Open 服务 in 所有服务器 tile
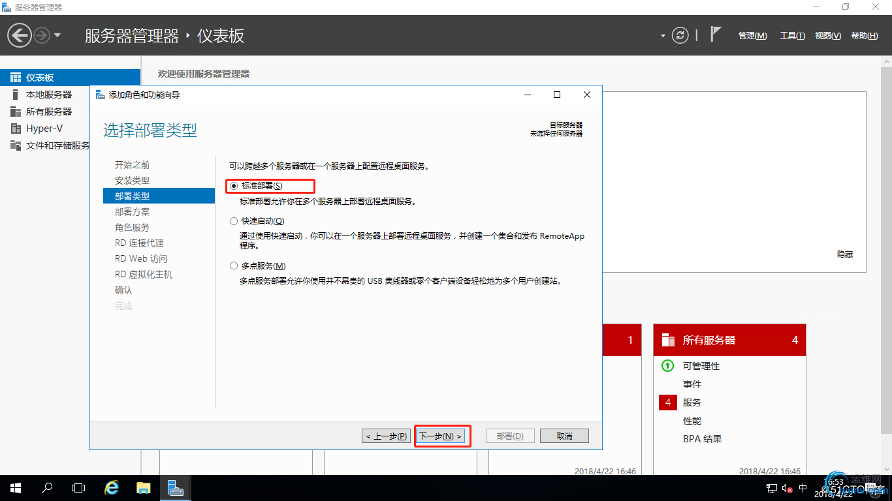This screenshot has width=892, height=501. 692,402
